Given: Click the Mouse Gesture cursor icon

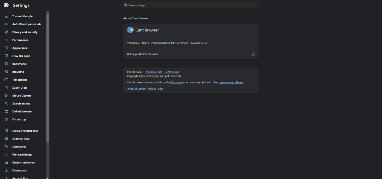Looking at the screenshot, I should [x=6, y=96].
